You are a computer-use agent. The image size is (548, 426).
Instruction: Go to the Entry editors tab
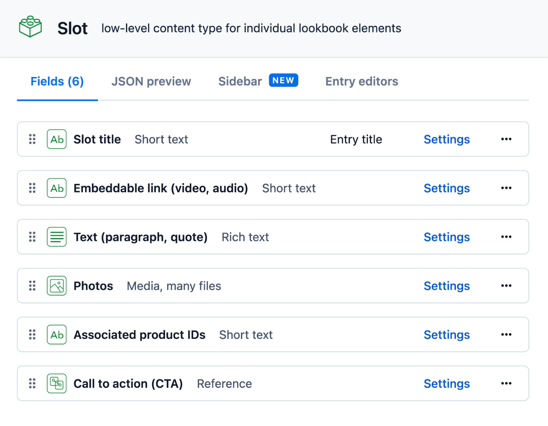[362, 81]
